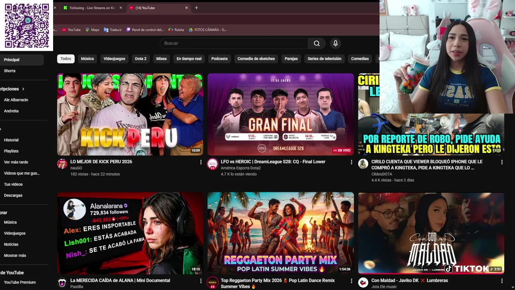Select the Comedia de sketches chip
The image size is (515, 290).
pyautogui.click(x=256, y=59)
